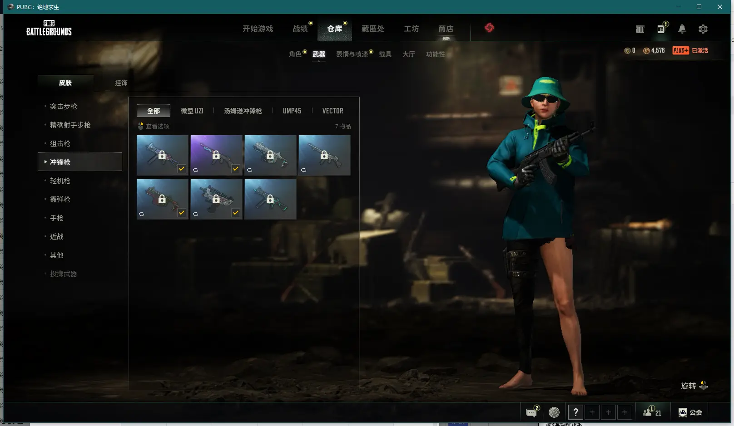Select 精确射手步枪 category
This screenshot has height=426, width=734.
click(x=70, y=125)
